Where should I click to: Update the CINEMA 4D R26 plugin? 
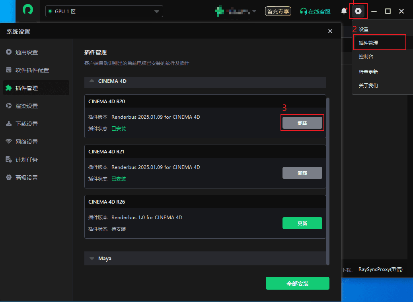point(302,223)
